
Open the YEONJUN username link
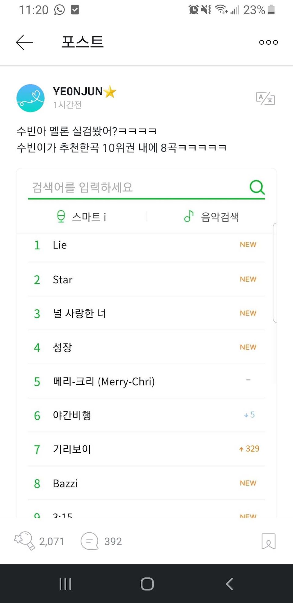78,91
